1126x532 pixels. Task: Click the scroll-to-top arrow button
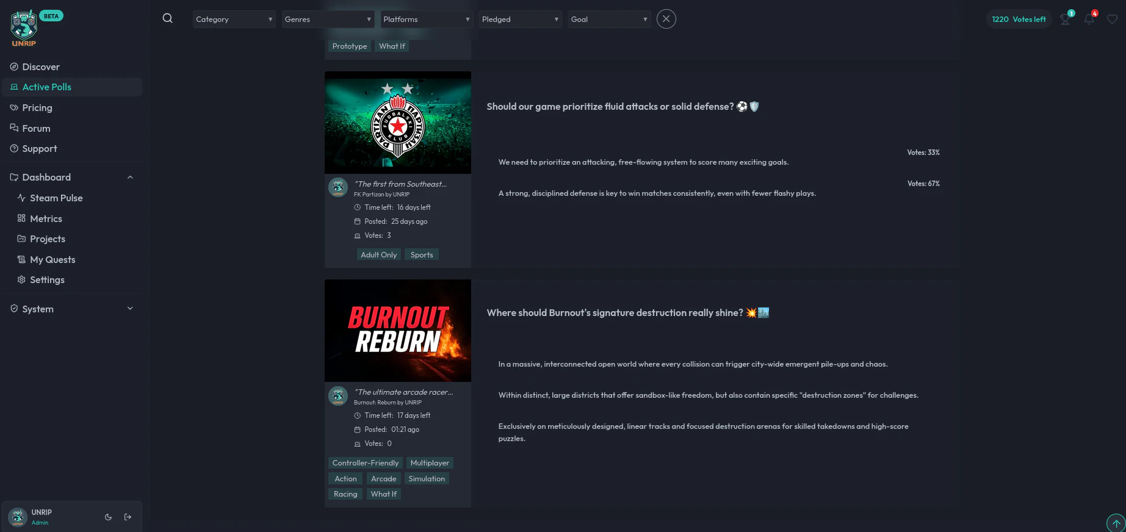click(1116, 523)
